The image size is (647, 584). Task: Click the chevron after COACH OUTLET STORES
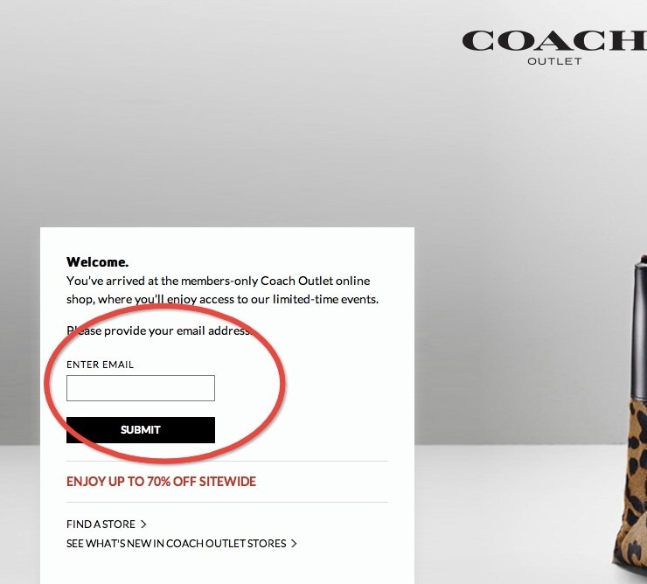click(x=294, y=544)
